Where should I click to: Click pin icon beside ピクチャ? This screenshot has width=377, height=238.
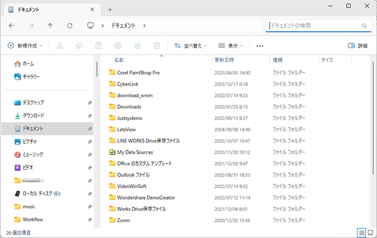90,142
